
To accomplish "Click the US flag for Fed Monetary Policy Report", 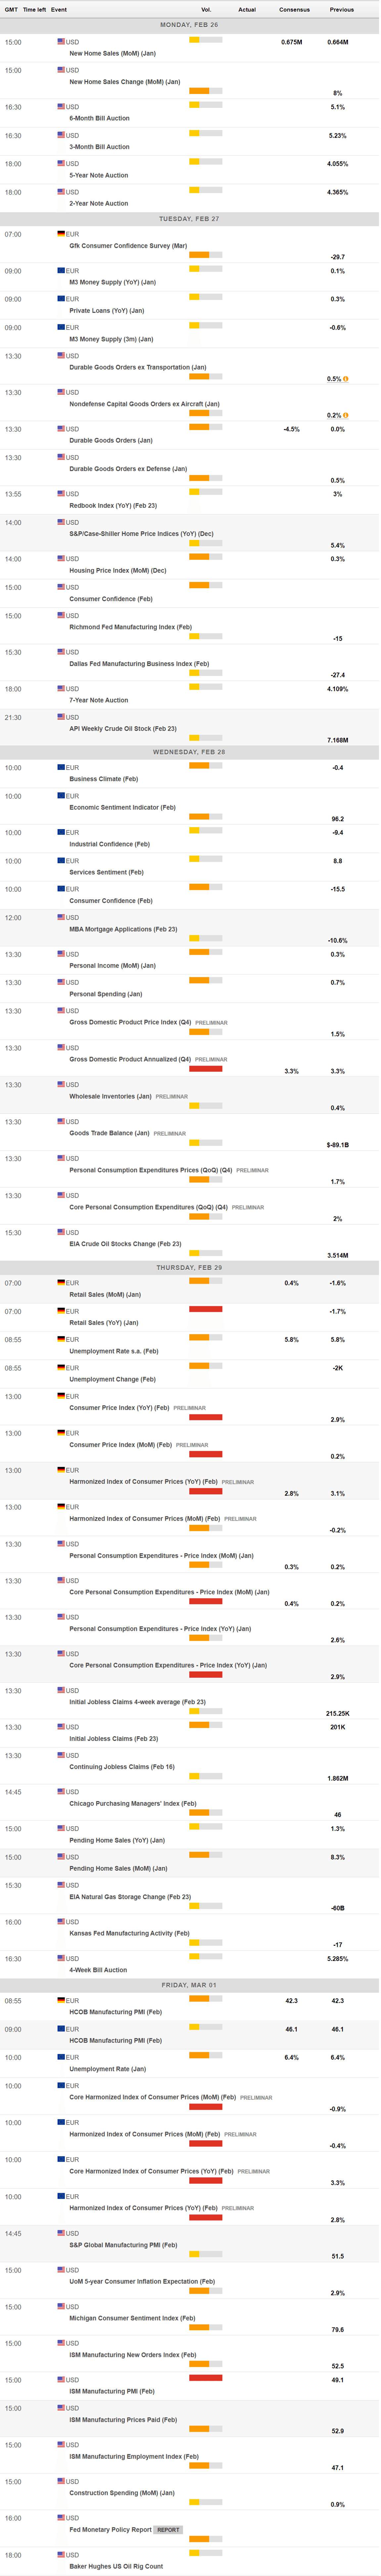I will point(61,2518).
